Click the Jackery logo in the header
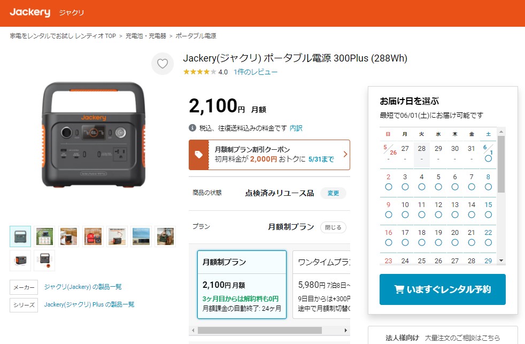 tap(30, 12)
